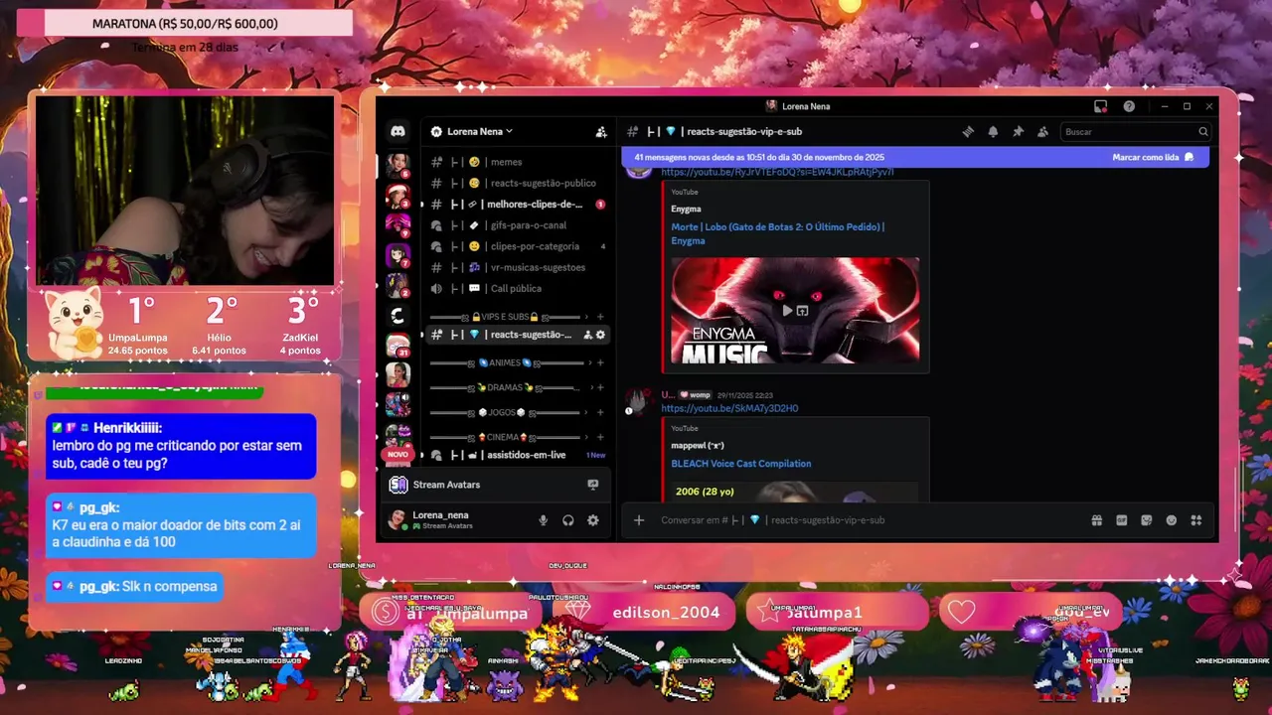Open the apps launcher icon in message bar
Viewport: 1272px width, 715px height.
point(1196,519)
